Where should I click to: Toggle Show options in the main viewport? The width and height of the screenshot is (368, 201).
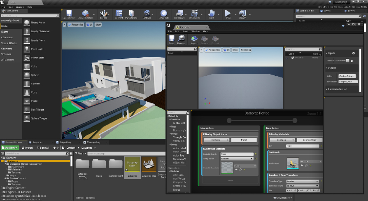click(98, 25)
